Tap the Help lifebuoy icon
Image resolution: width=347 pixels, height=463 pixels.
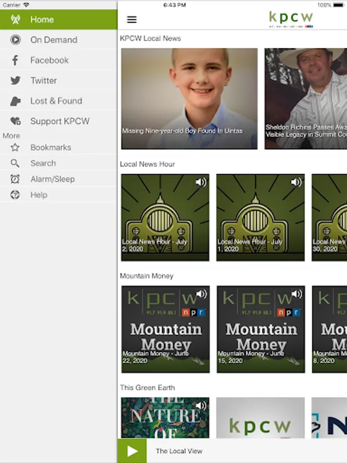pos(15,195)
